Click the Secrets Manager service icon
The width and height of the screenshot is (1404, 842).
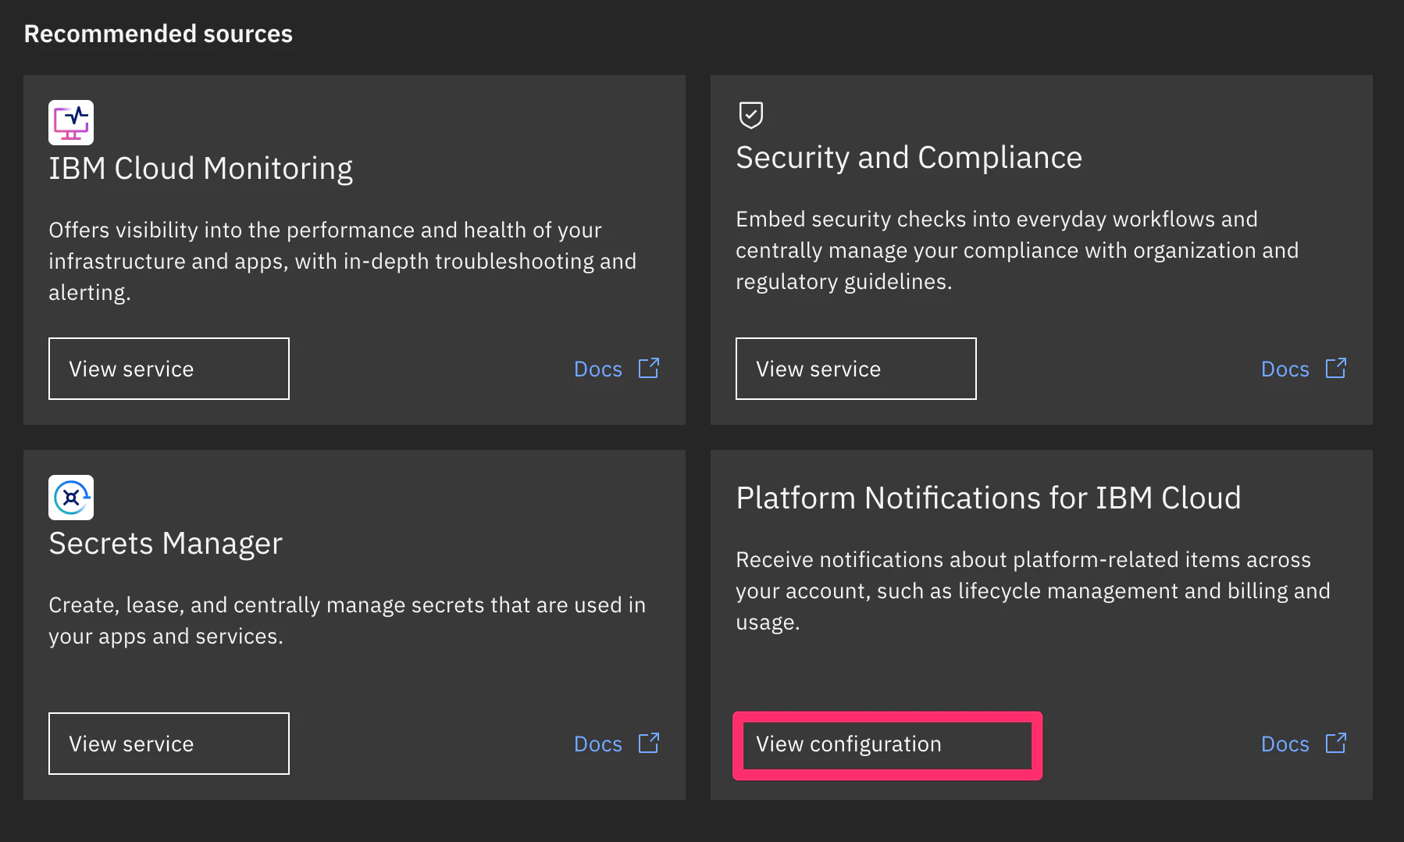(x=71, y=498)
